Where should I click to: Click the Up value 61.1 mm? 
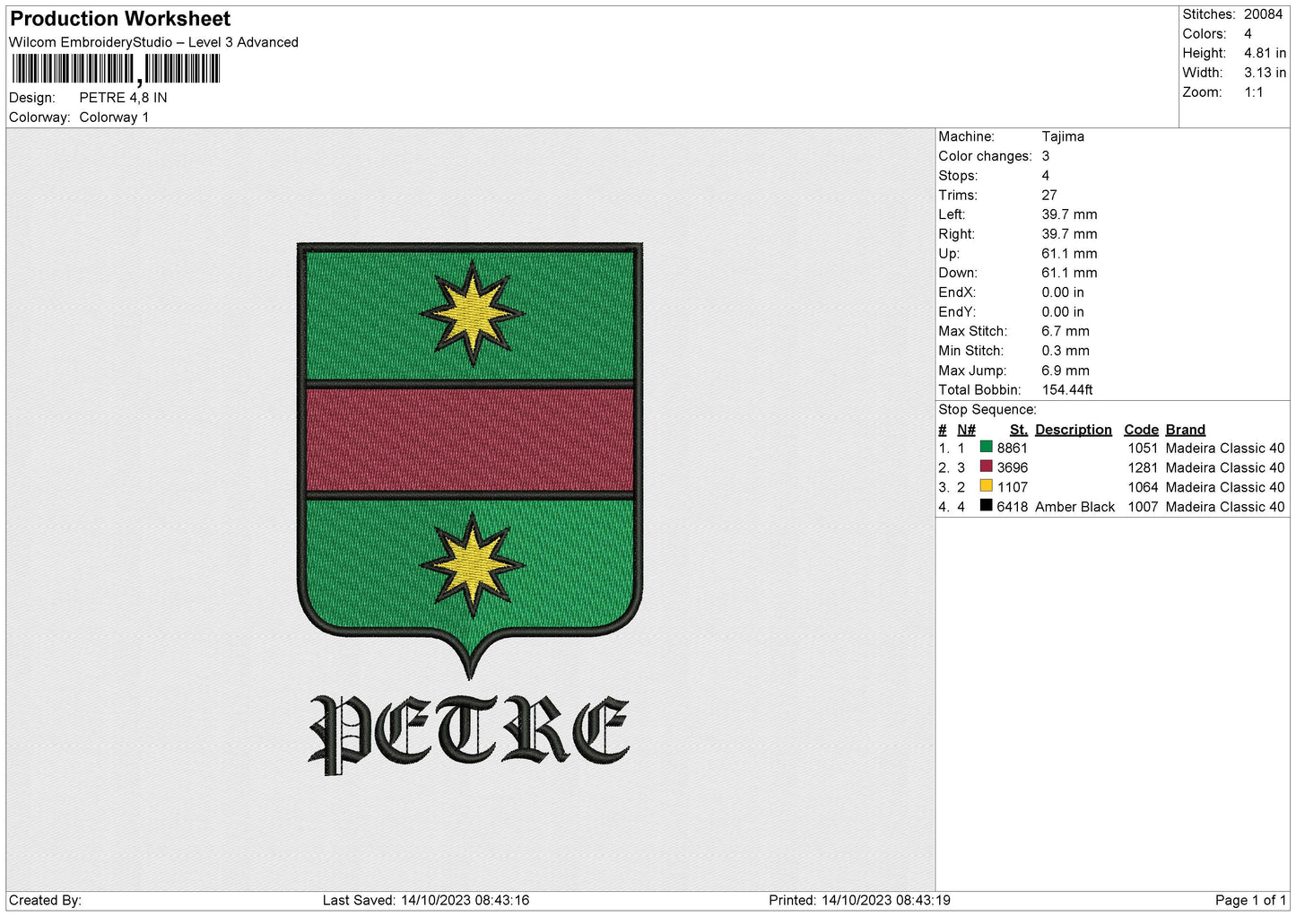point(1069,254)
